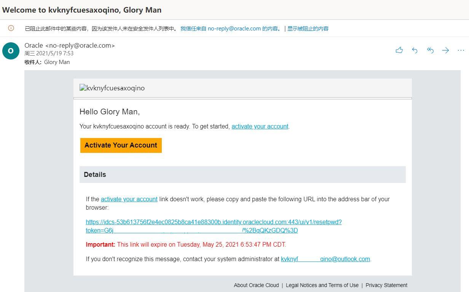Open About Oracle Cloud footer link
Viewport: 469px width, 292px height.
click(x=256, y=285)
